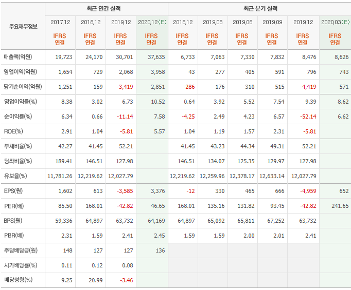The width and height of the screenshot is (351, 290).
Task: Click the 주요재무정보 header cell
Action: [x=23, y=27]
